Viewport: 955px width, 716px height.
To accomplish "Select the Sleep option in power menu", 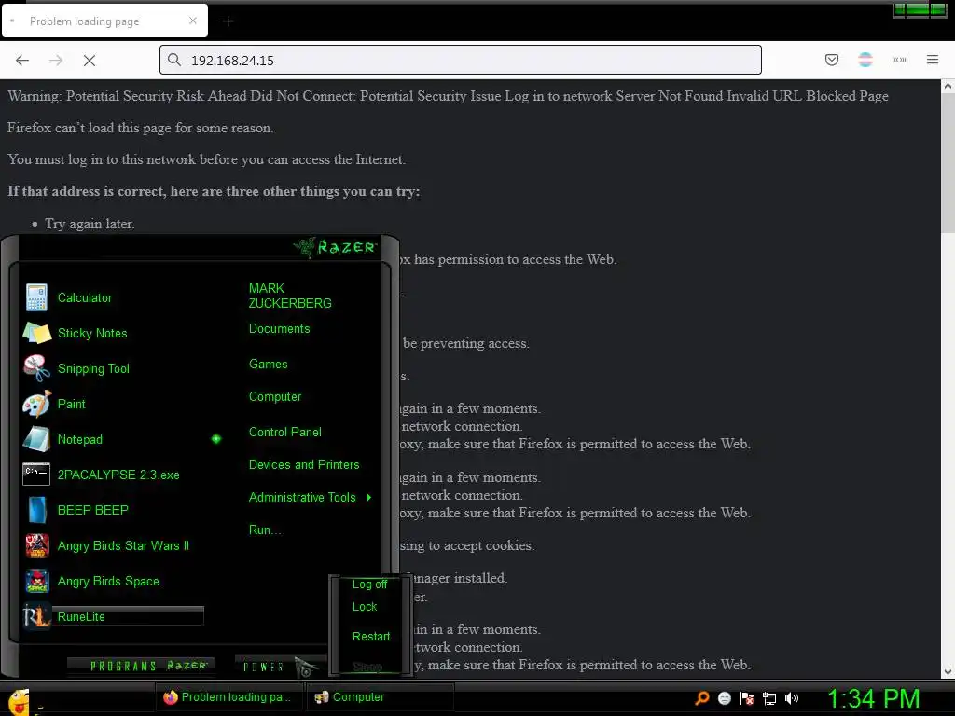I will coord(367,668).
